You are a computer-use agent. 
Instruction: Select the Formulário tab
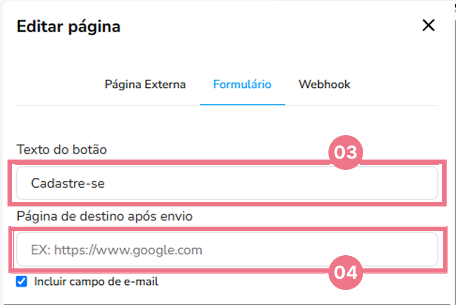242,84
